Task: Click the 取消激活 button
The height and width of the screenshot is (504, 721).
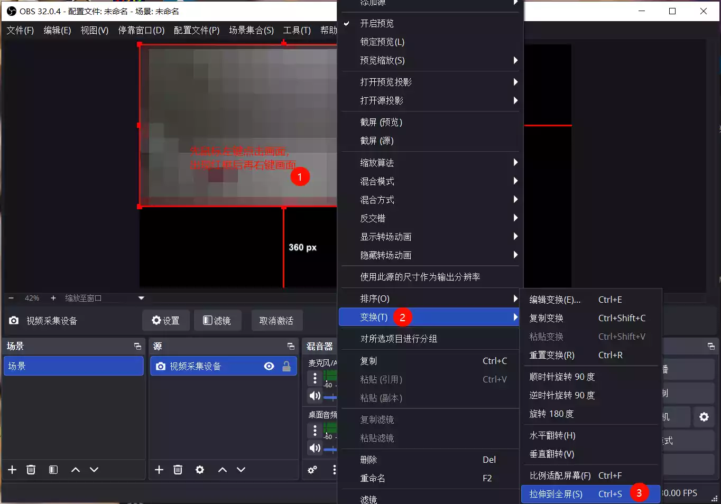Action: [x=276, y=320]
